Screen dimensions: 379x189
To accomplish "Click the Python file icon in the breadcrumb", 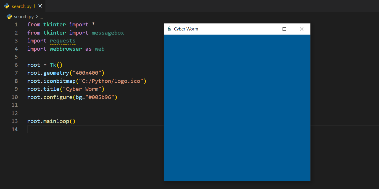I will pos(9,17).
